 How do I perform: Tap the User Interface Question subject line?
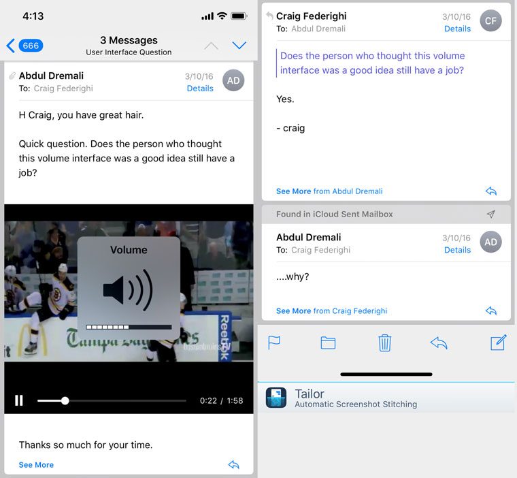129,52
